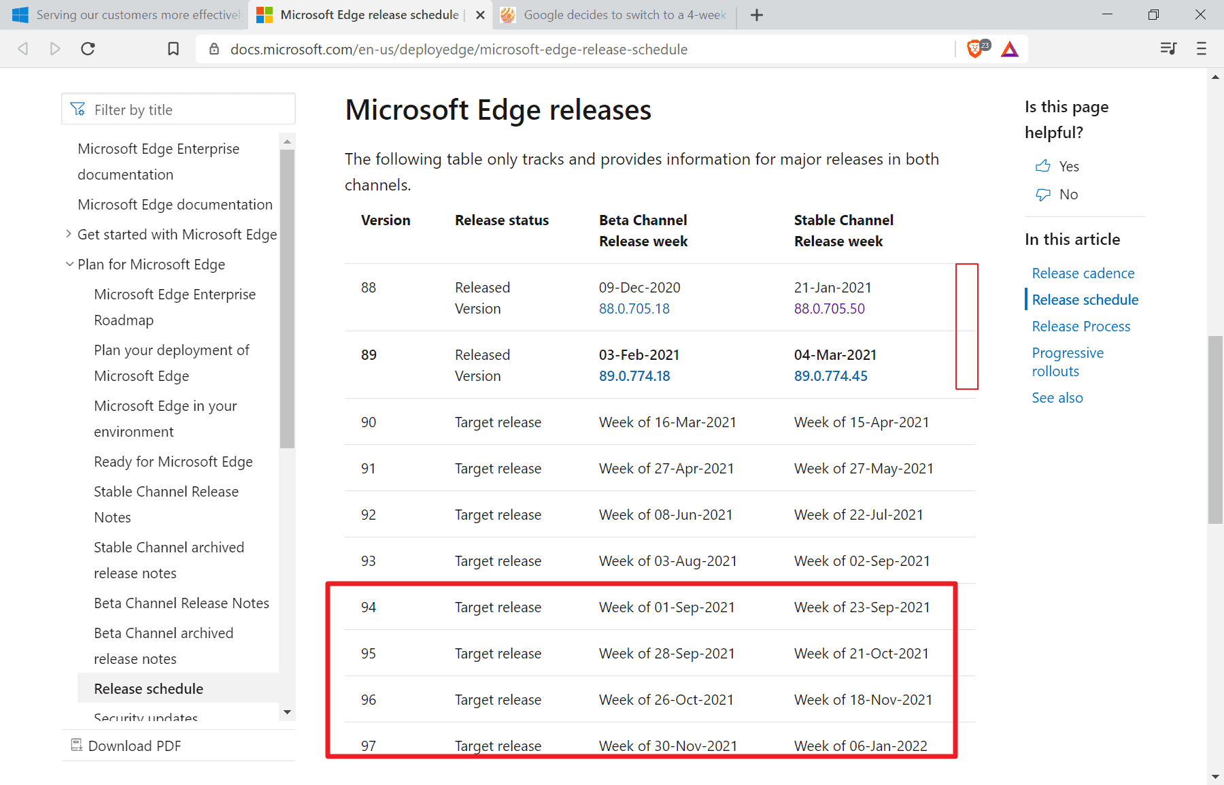Screen dimensions: 1224x785
Task: Open Beta Channel archived release notes
Action: click(163, 646)
